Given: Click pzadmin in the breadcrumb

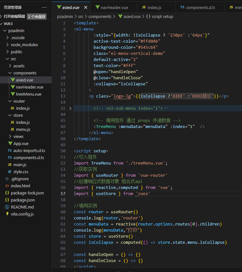Looking at the screenshot, I should [65, 16].
